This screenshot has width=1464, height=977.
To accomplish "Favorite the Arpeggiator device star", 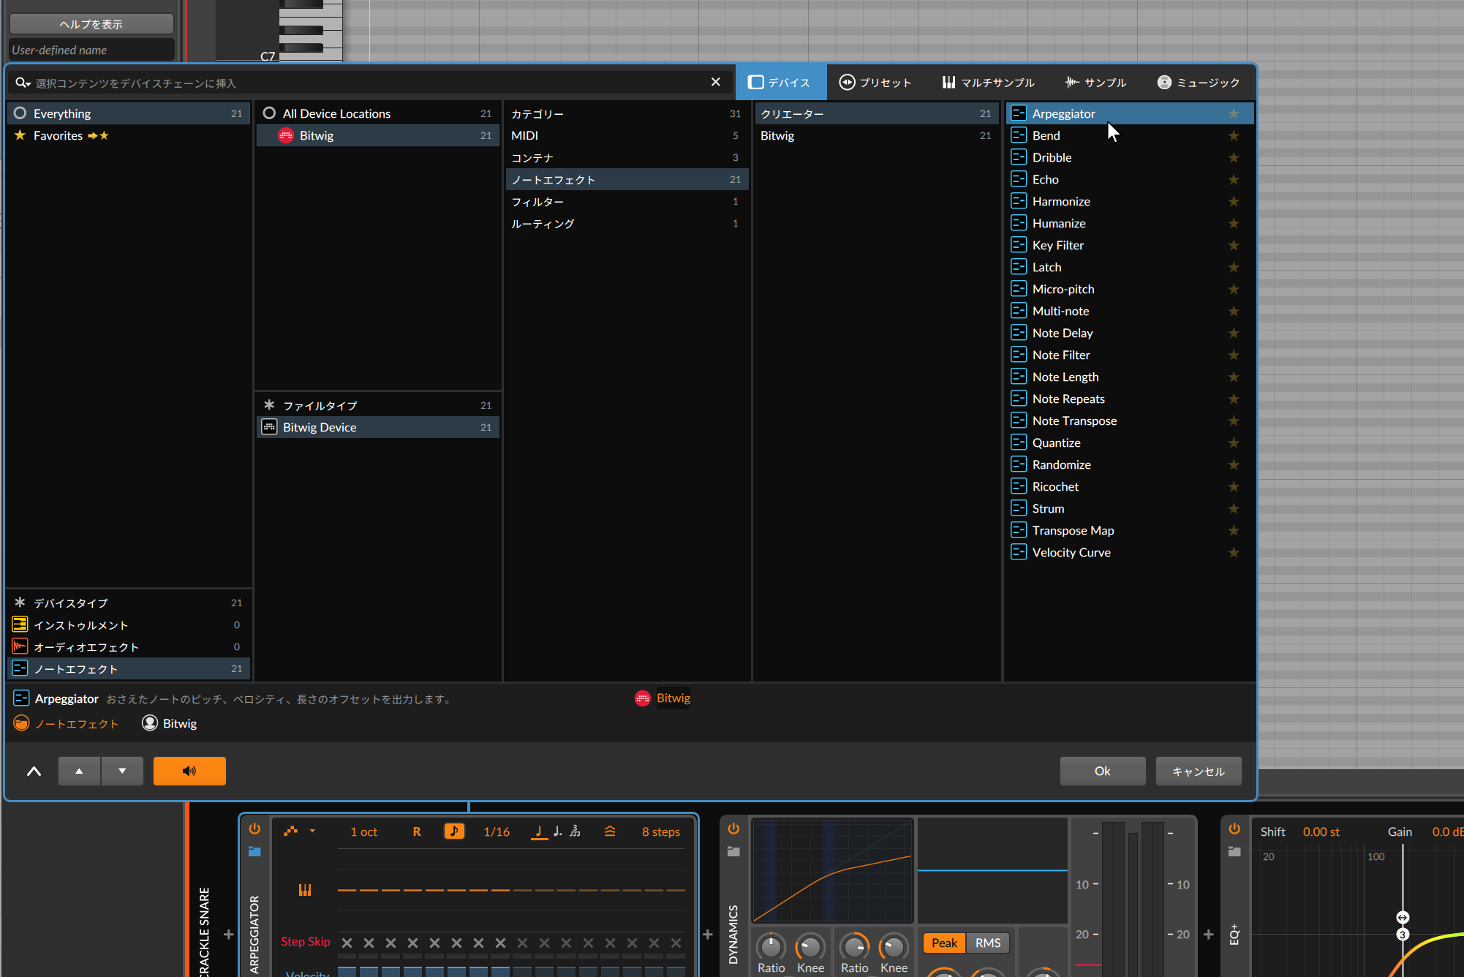I will (x=1234, y=113).
